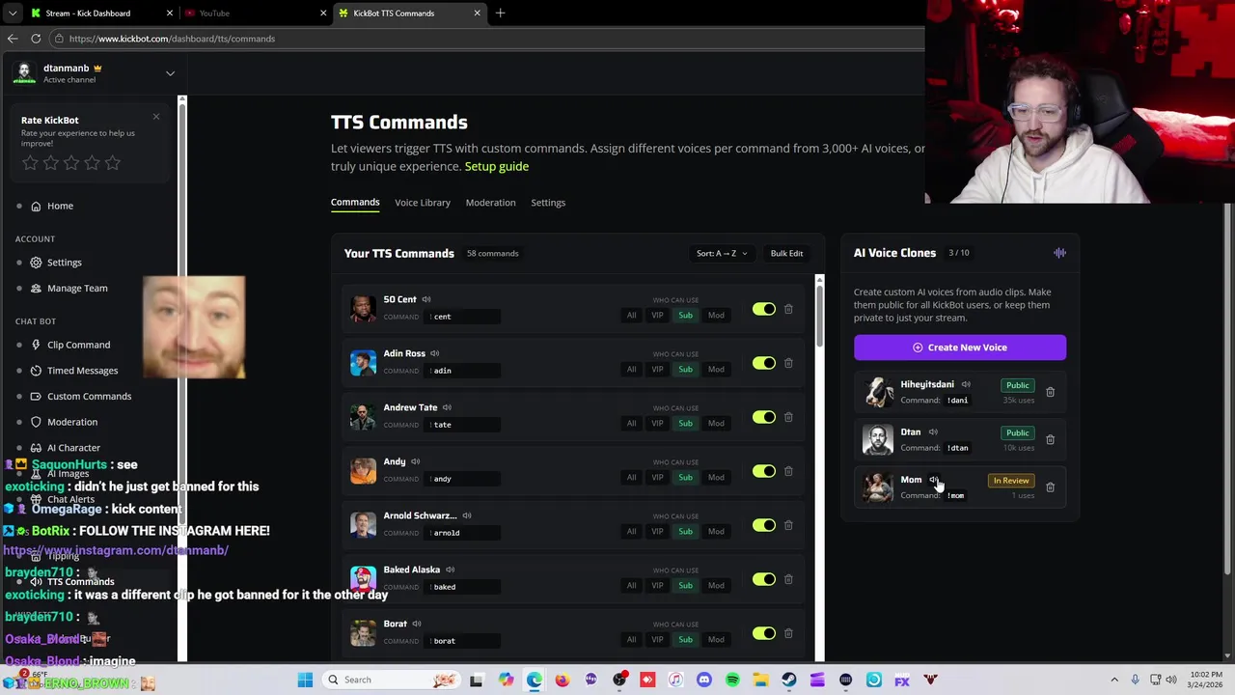Delete the Andy command
The image size is (1235, 695).
[x=788, y=471]
